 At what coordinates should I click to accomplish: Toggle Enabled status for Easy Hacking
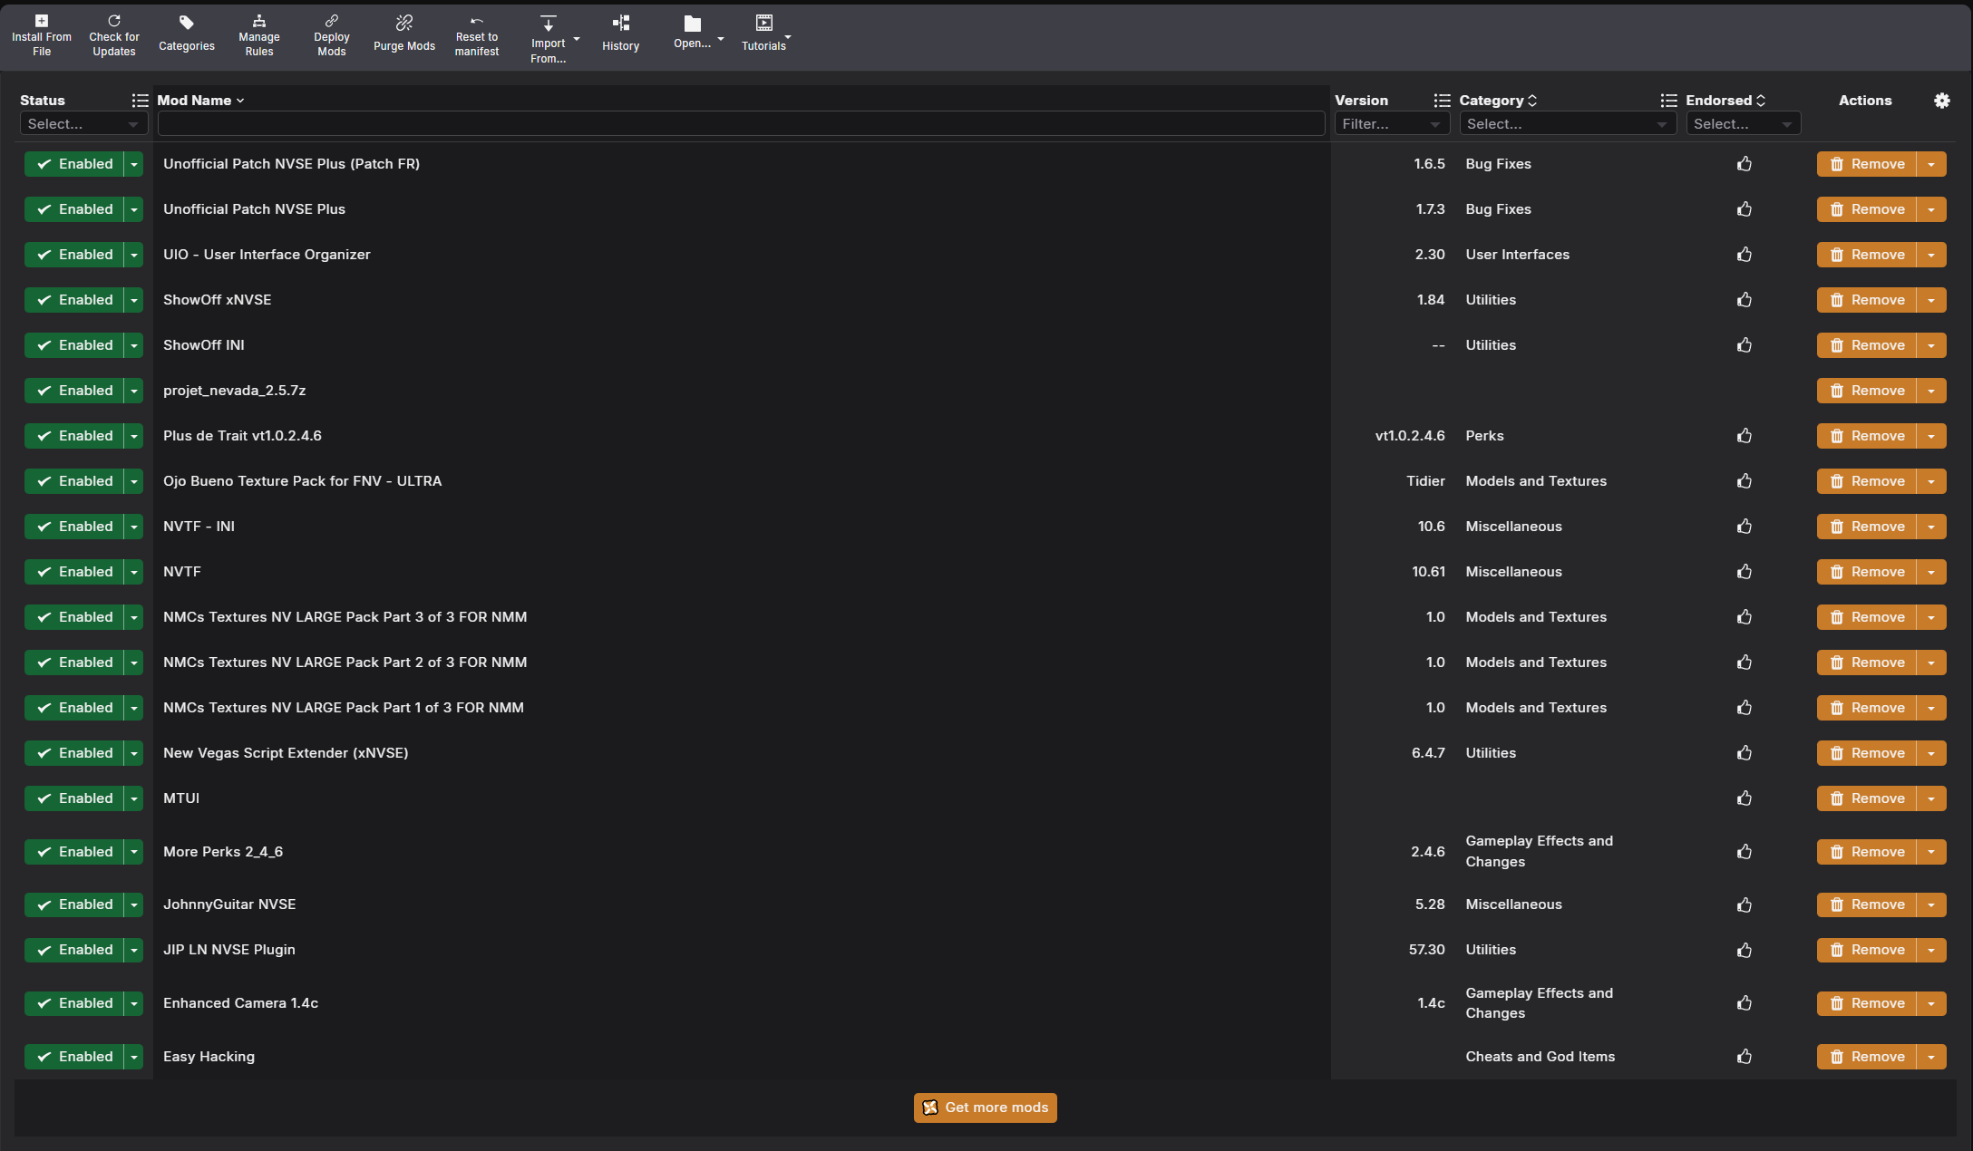click(74, 1057)
